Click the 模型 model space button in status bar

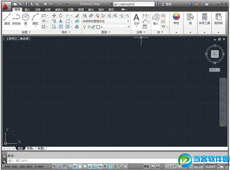[146, 166]
